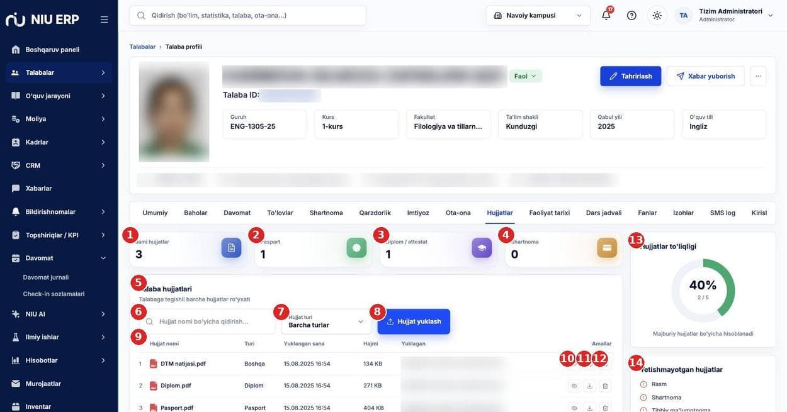
Task: Open the Faoliyat tarixi tab
Action: click(x=550, y=213)
